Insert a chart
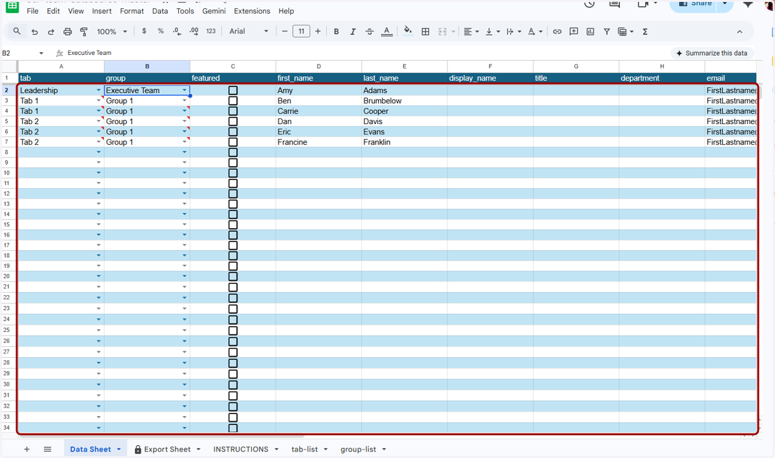Image resolution: width=775 pixels, height=458 pixels. [x=590, y=31]
